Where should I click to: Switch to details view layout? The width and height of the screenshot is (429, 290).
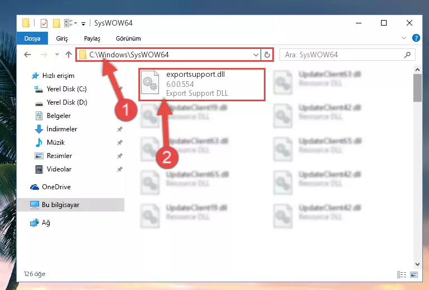(401, 275)
